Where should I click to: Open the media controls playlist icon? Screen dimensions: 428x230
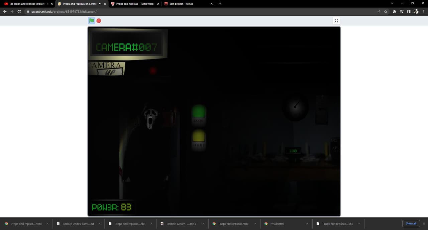coord(402,11)
